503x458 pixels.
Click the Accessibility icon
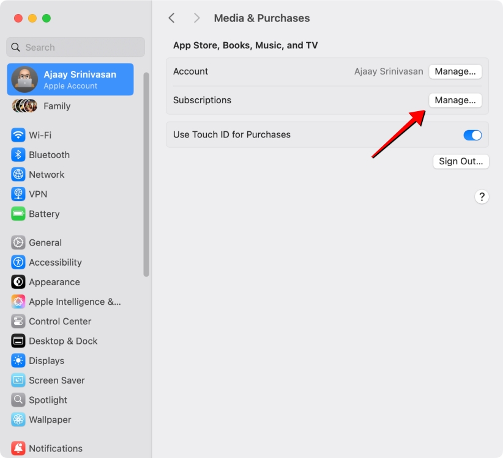pyautogui.click(x=18, y=262)
